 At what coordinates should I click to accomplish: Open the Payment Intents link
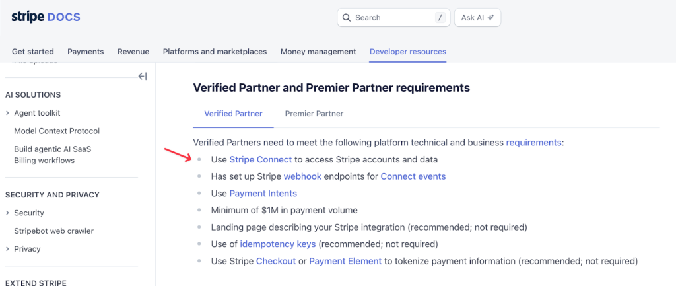point(263,194)
